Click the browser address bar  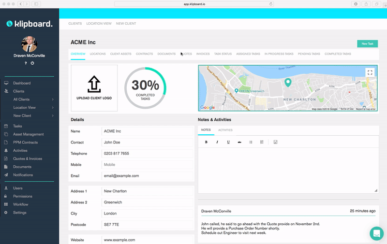[x=194, y=4]
